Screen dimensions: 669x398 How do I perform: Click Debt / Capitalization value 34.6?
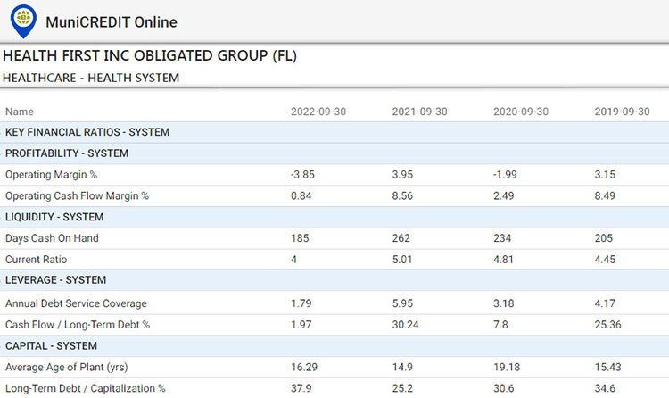click(x=605, y=388)
